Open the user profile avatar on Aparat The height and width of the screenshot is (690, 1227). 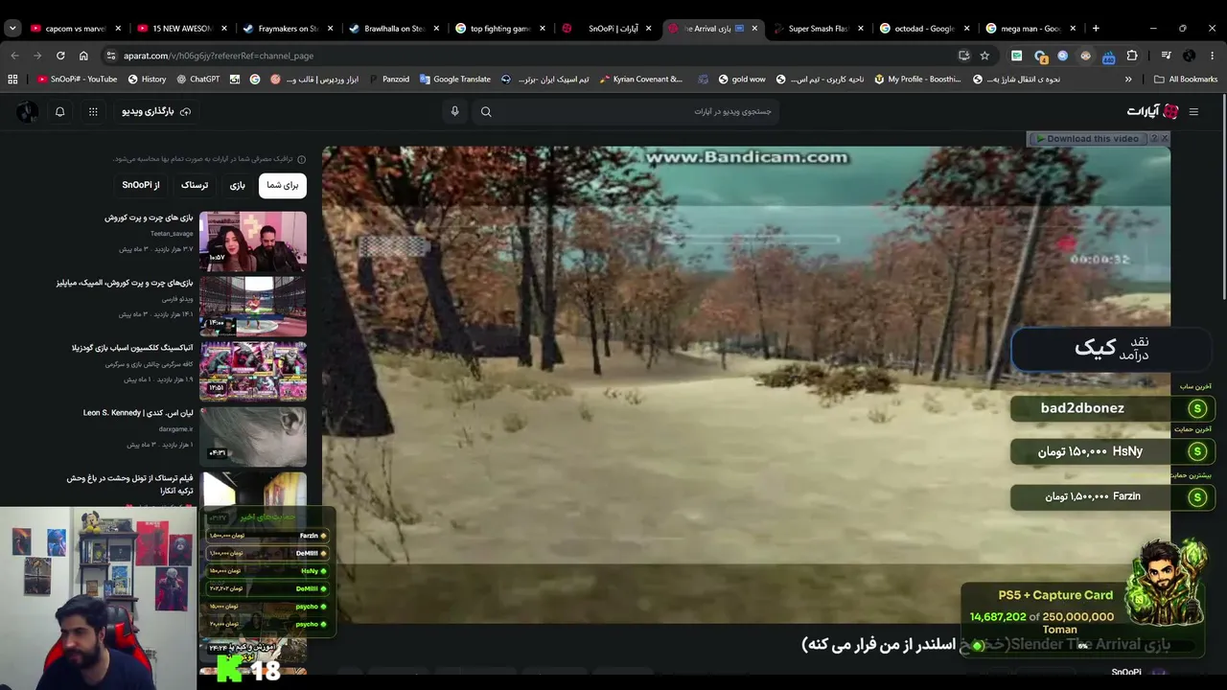(x=27, y=112)
